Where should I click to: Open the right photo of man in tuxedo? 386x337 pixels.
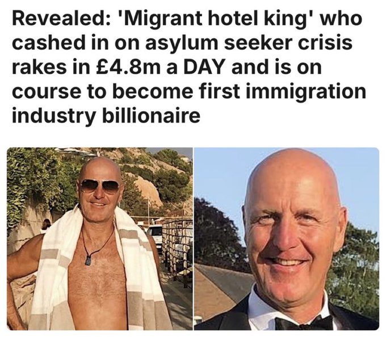pos(287,239)
